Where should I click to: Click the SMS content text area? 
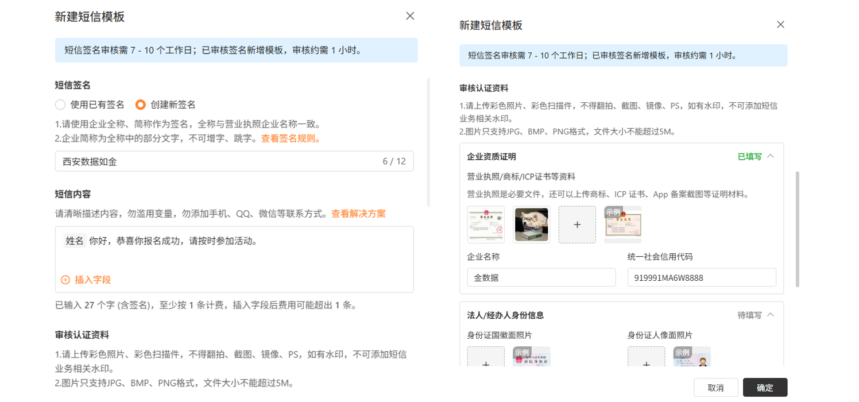point(234,259)
